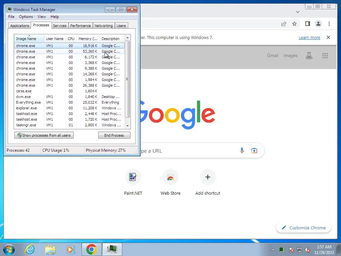Open the Google apps grid

coord(325,56)
